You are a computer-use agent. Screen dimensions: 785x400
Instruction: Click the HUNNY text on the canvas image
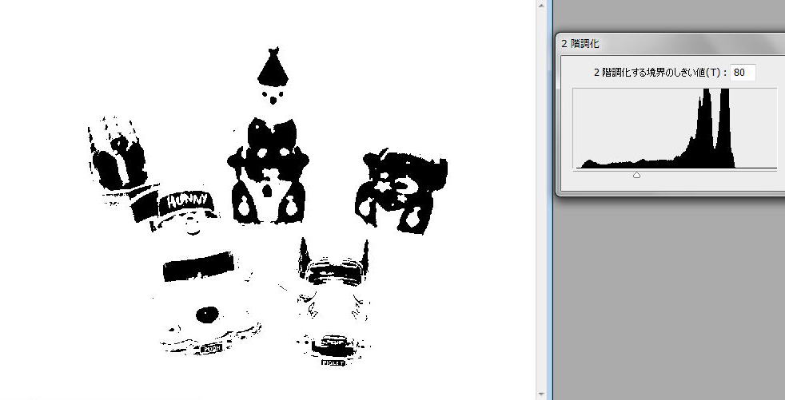click(x=187, y=201)
